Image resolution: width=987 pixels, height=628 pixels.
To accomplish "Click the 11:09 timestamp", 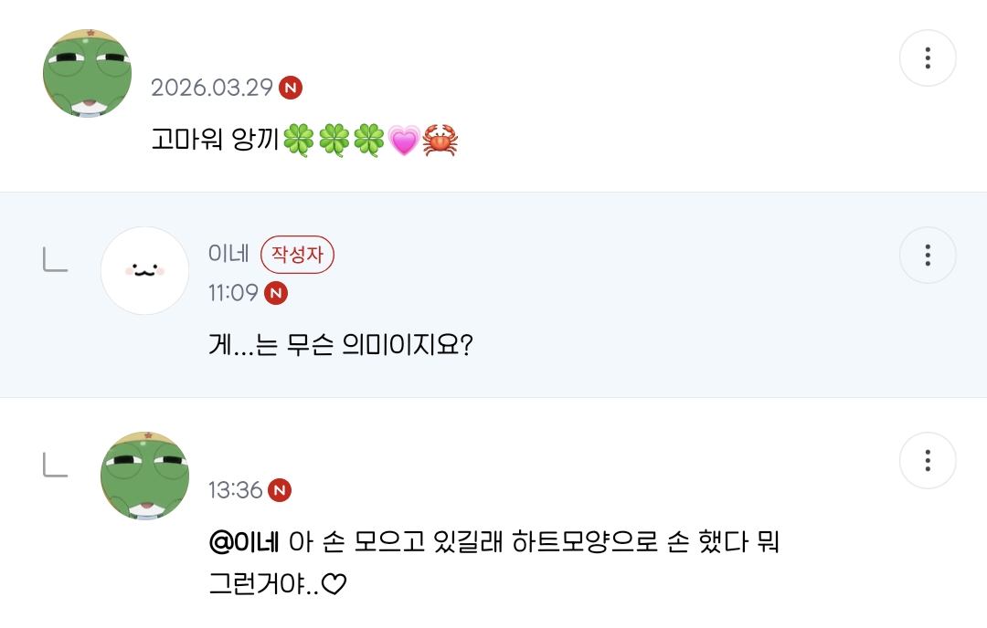I will [x=234, y=293].
